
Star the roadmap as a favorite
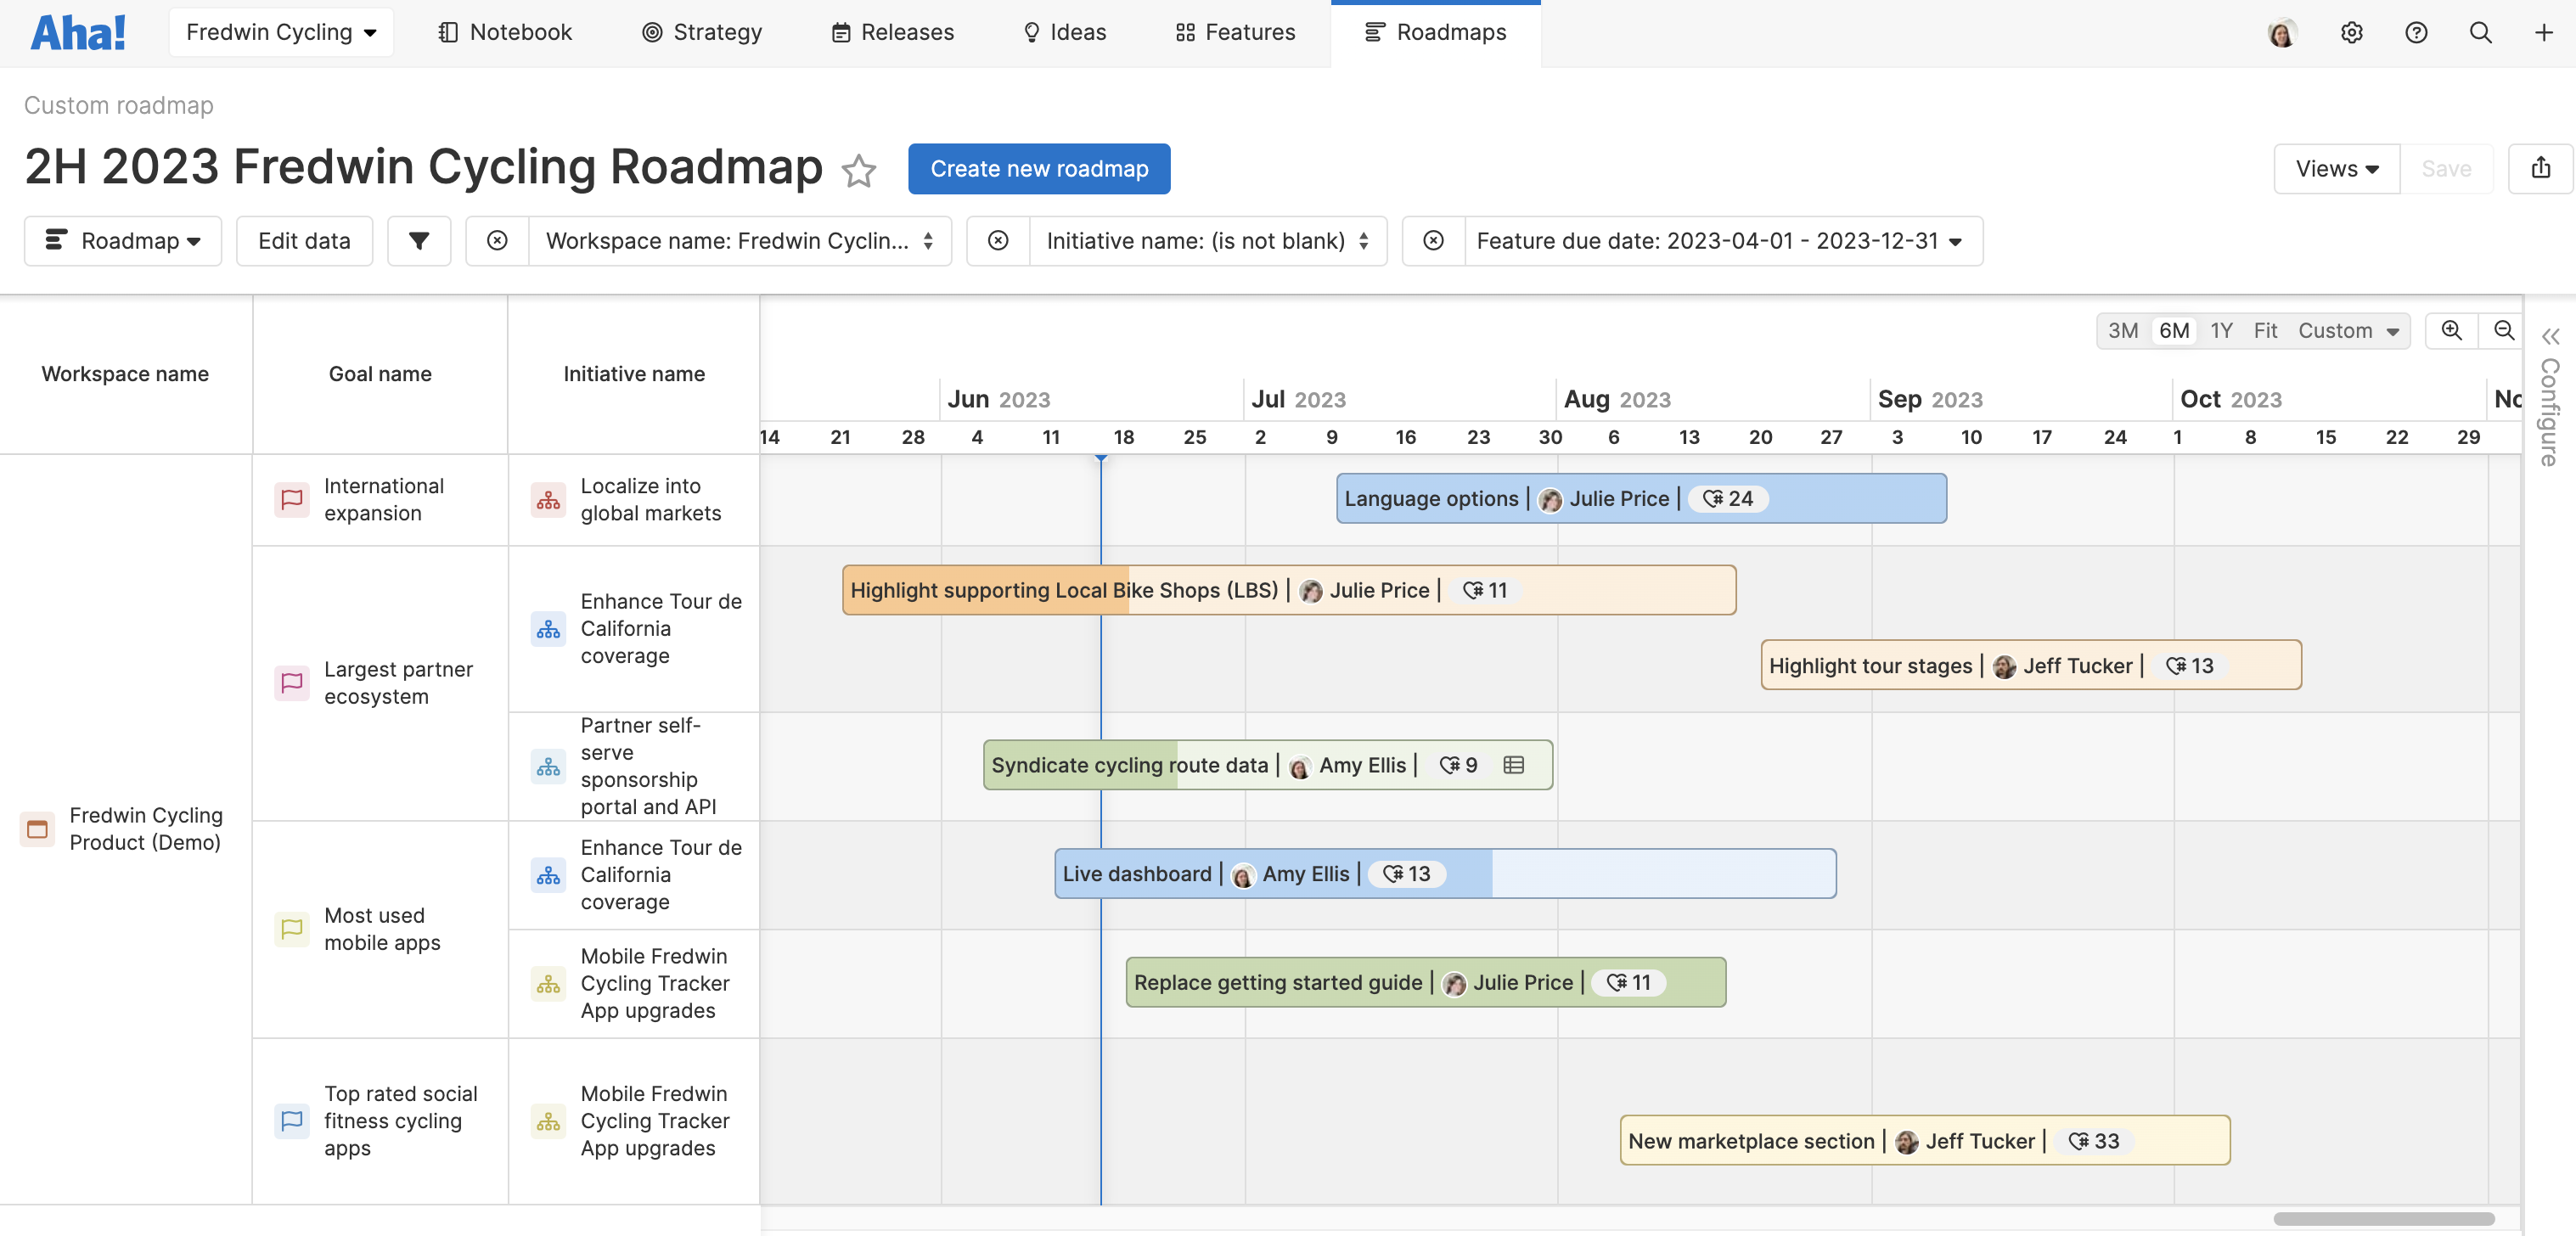pos(858,170)
